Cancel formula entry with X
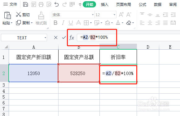The width and height of the screenshot is (180, 116). tap(56, 38)
